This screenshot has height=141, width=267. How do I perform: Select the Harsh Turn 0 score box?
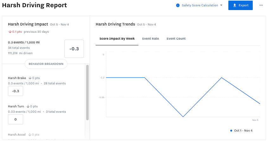16,119
